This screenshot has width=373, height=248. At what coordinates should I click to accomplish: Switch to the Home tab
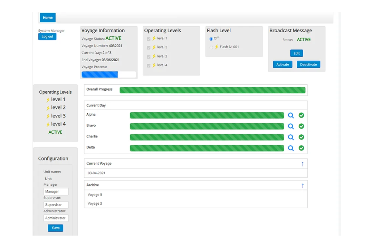point(47,17)
